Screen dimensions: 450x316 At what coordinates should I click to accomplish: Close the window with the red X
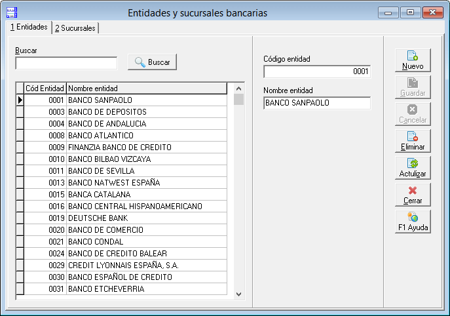tap(433, 12)
